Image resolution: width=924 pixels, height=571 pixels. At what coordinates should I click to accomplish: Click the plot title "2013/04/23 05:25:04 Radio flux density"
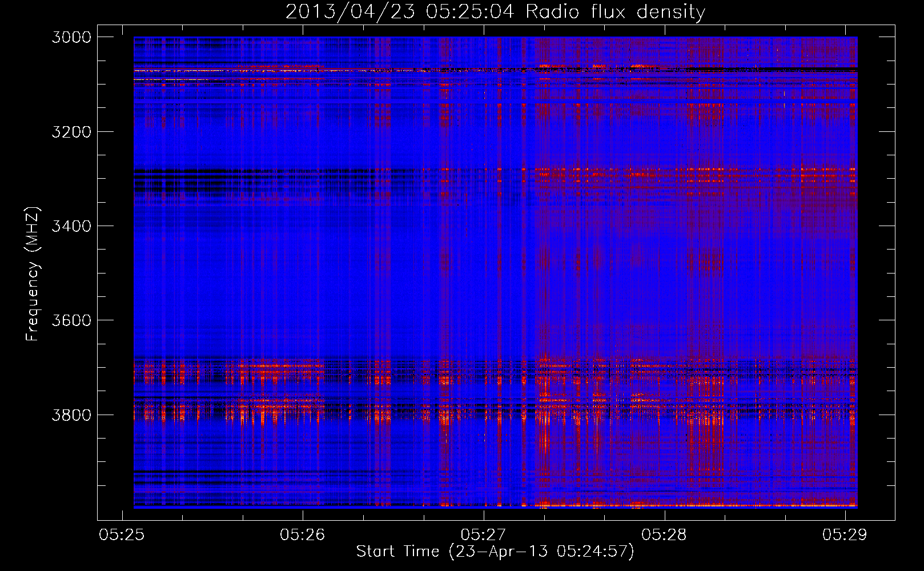[x=495, y=11]
